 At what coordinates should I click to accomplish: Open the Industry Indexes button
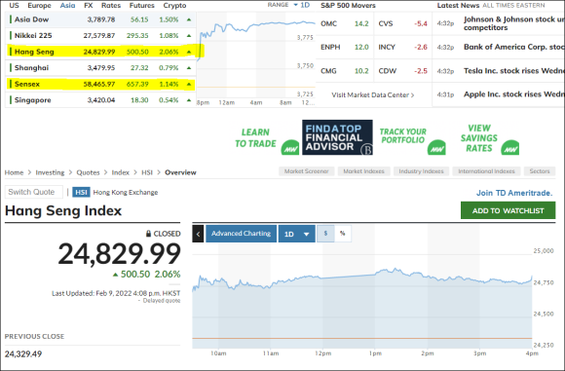[x=421, y=171]
